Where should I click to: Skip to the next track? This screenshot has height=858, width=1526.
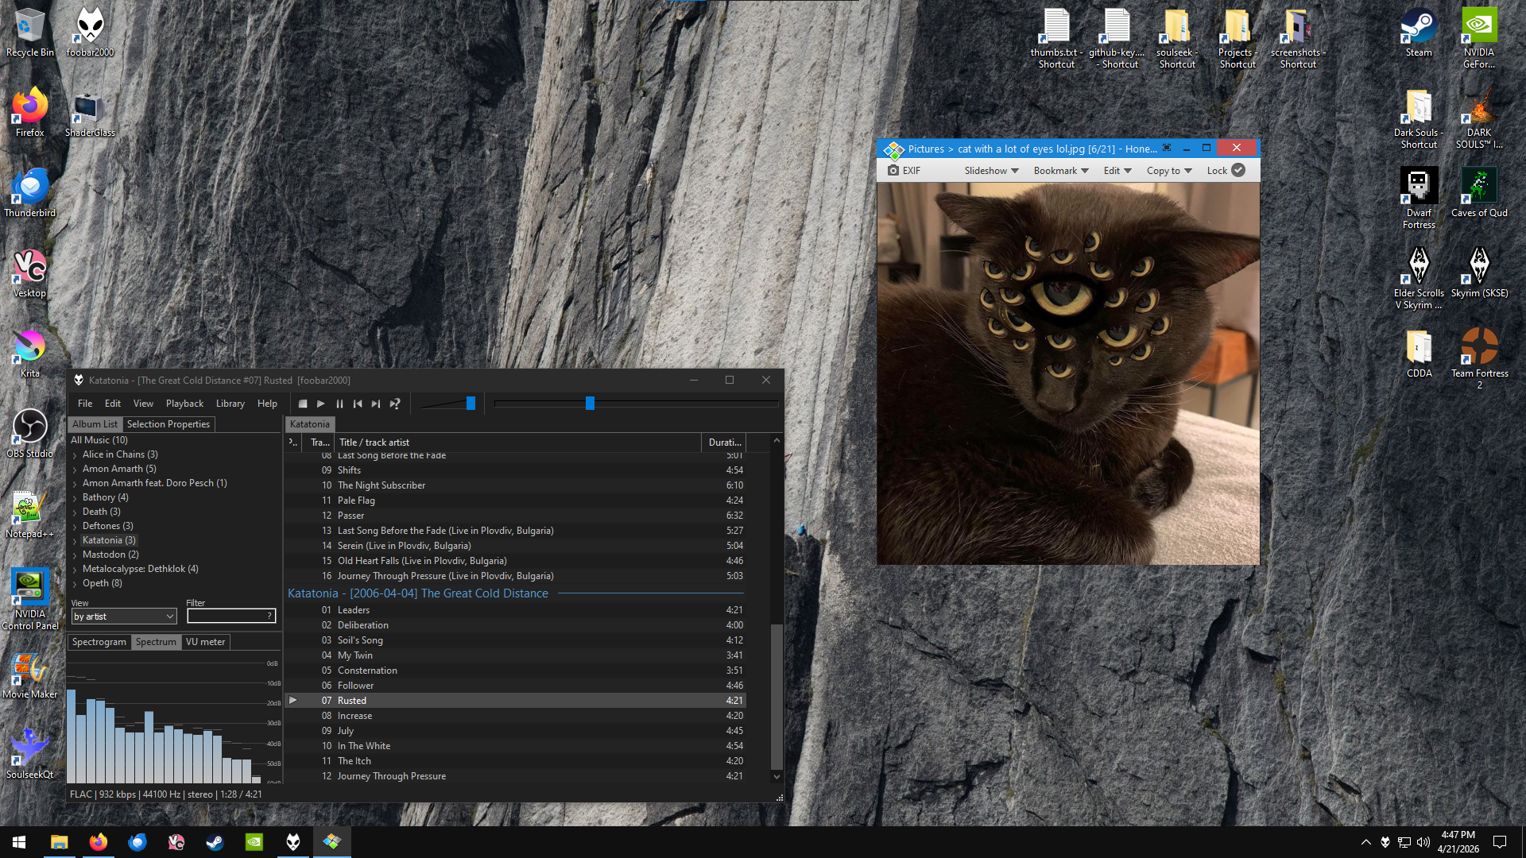(376, 404)
